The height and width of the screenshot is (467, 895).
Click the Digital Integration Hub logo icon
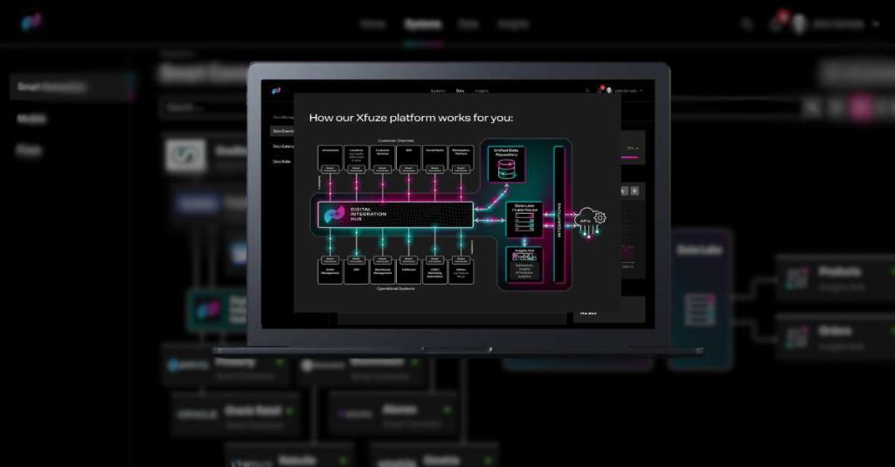(x=332, y=215)
